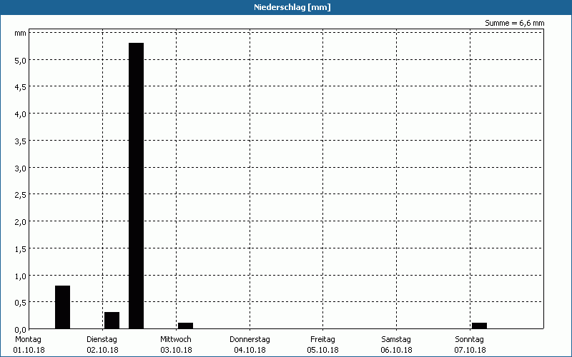Click the small Sunday precipitation bar
The image size is (572, 357).
coord(479,326)
